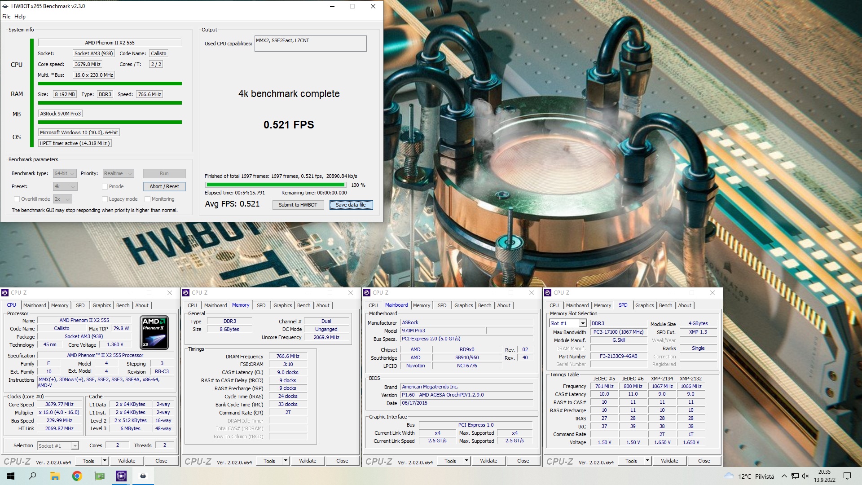Click the CPU-Z icon in the CPU tab window's title bar
The image size is (862, 485).
pos(5,293)
